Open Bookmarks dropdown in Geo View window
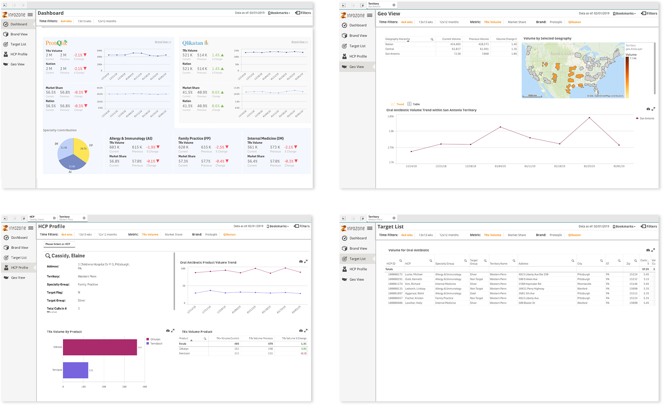Screen dimensions: 663x405 pos(624,13)
